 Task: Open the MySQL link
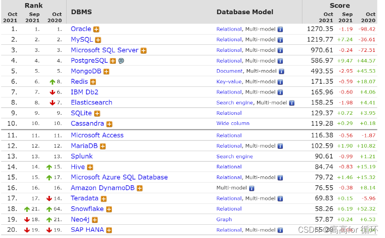[82, 39]
